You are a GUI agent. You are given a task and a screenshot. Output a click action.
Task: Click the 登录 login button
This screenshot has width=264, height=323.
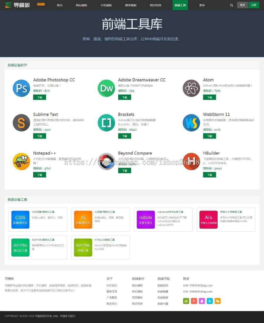click(243, 5)
